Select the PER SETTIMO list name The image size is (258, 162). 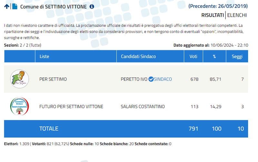53,79
